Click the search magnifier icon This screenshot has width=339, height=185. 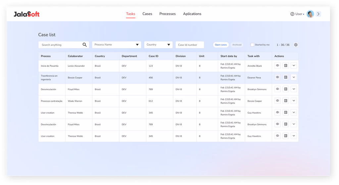(x=84, y=45)
